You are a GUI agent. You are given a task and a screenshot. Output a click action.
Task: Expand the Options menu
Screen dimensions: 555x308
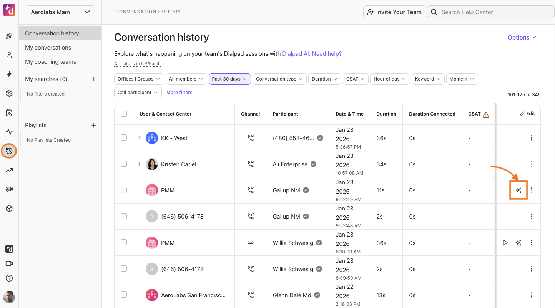tap(522, 37)
